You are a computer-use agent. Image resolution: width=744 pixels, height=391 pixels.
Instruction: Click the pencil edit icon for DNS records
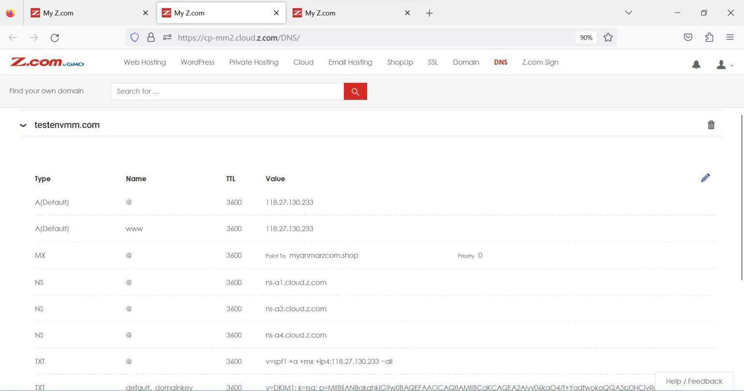(705, 178)
